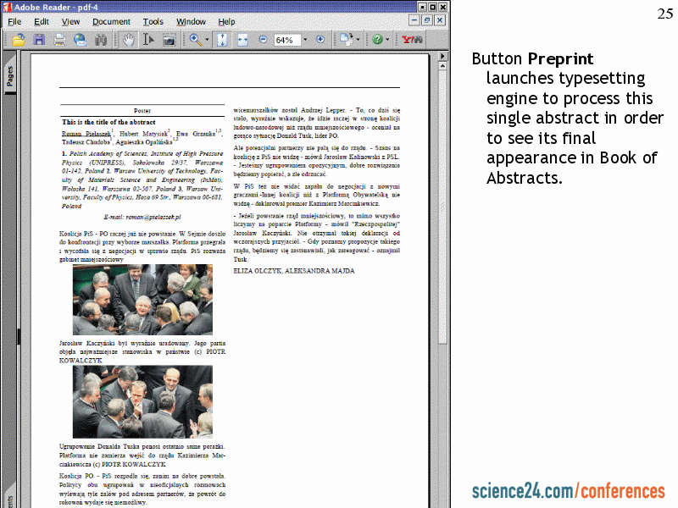Screen dimensions: 678x508
Task: Open the zoom percentage dropdown arrow
Action: point(305,40)
